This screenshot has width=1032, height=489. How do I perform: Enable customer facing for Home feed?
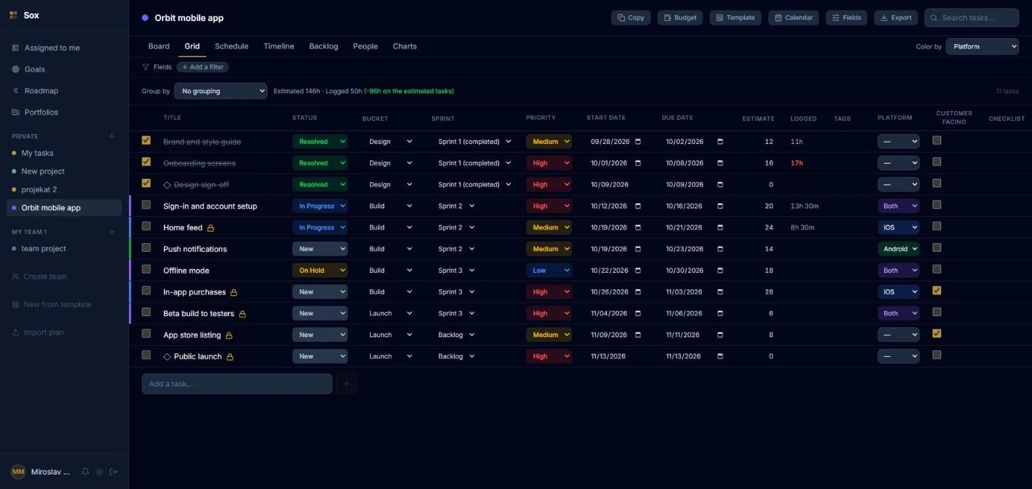pos(937,226)
